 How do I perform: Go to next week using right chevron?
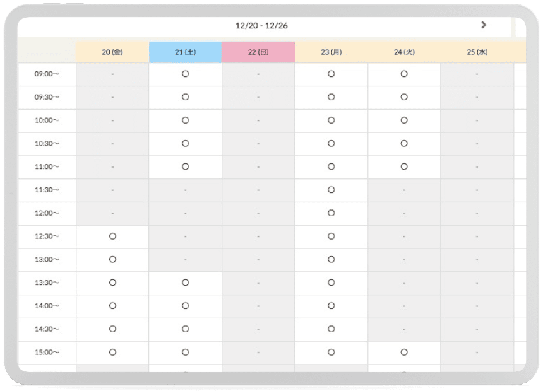click(484, 25)
